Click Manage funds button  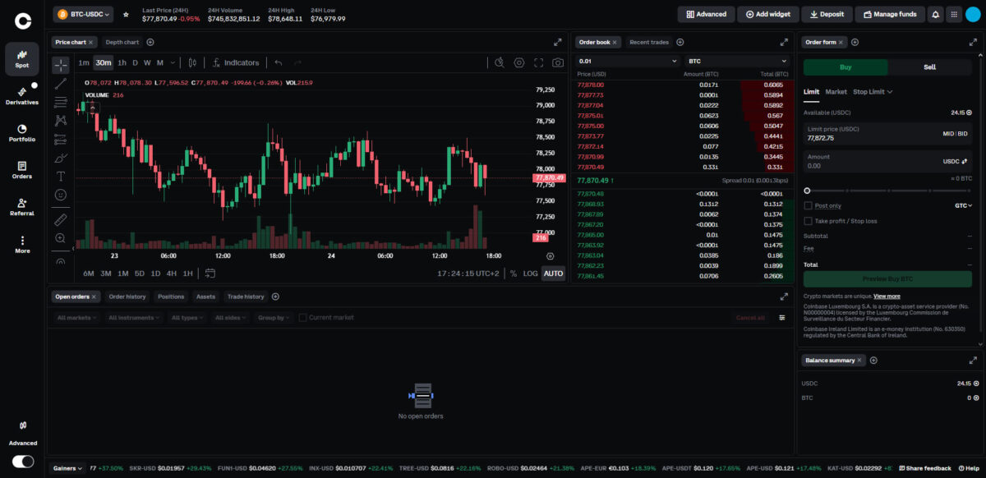coord(890,14)
